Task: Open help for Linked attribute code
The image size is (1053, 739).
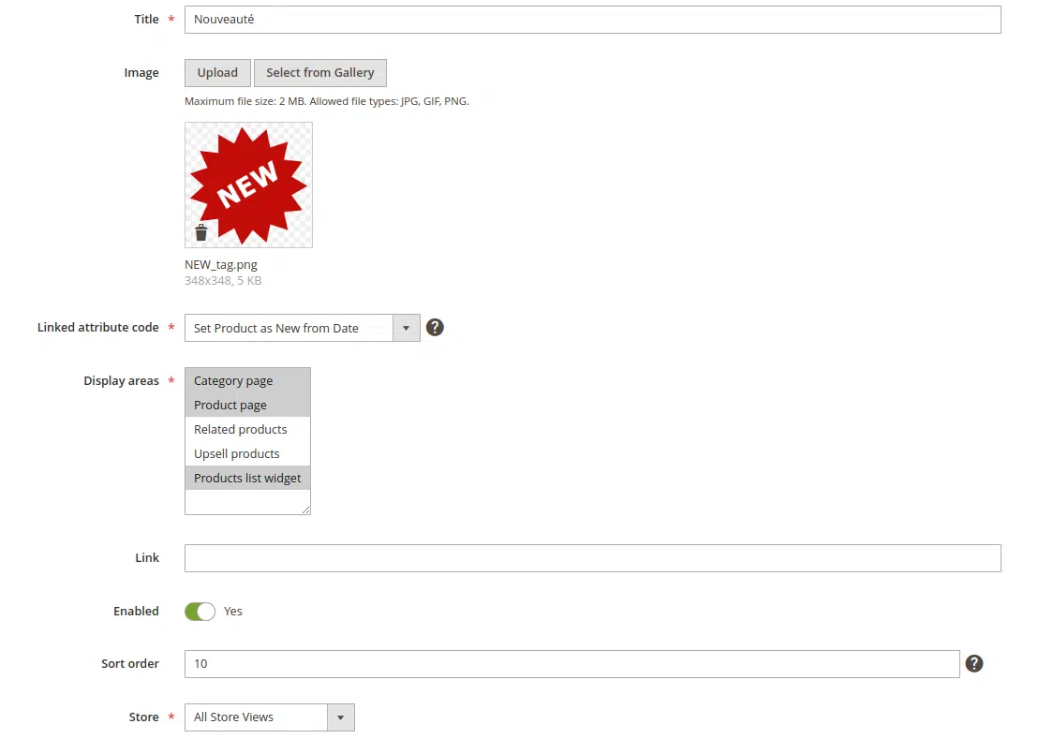Action: pos(435,327)
